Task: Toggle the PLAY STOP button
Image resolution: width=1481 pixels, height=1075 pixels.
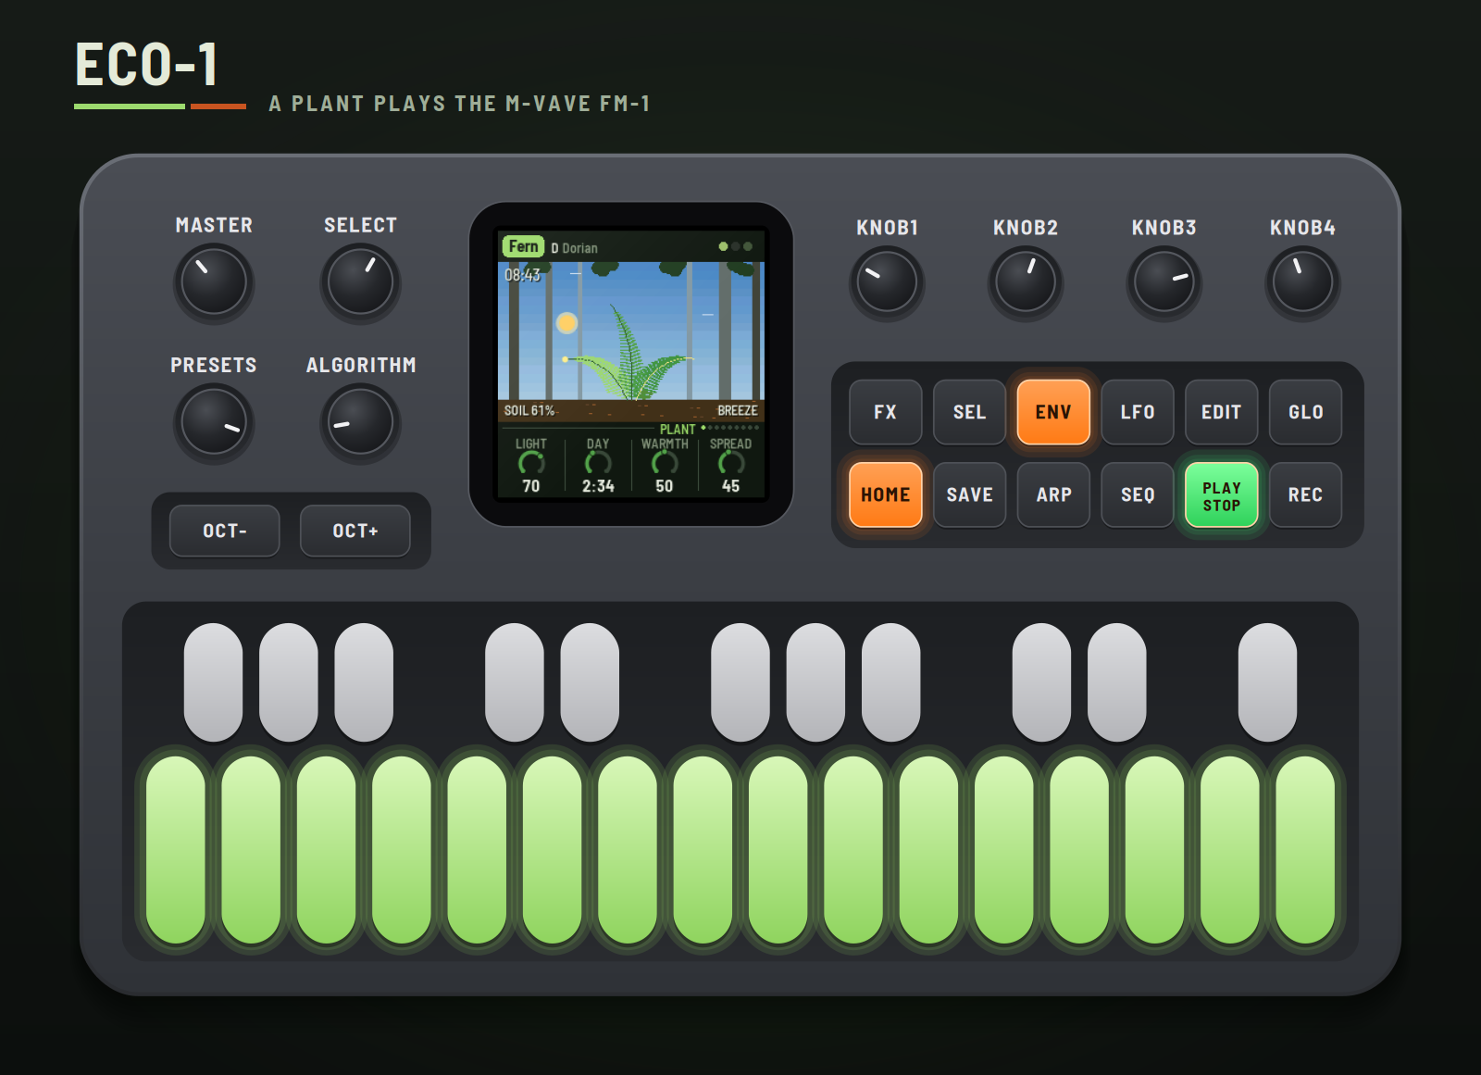Action: pyautogui.click(x=1221, y=495)
